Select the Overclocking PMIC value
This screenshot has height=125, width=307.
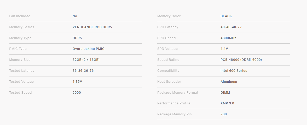point(89,49)
